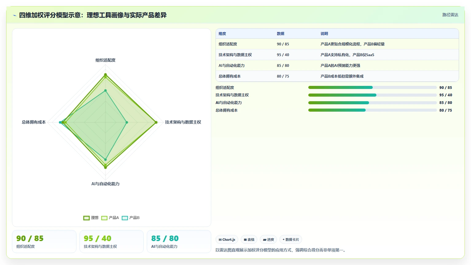Select the 技术架构与数据主权 table row label
Image resolution: width=471 pixels, height=265 pixels.
click(235, 55)
